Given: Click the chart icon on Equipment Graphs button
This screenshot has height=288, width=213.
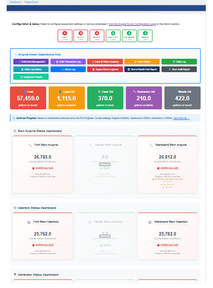Looking at the screenshot, I should [x=21, y=77].
